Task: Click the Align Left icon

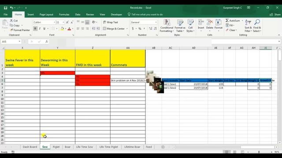Action: tap(78, 29)
